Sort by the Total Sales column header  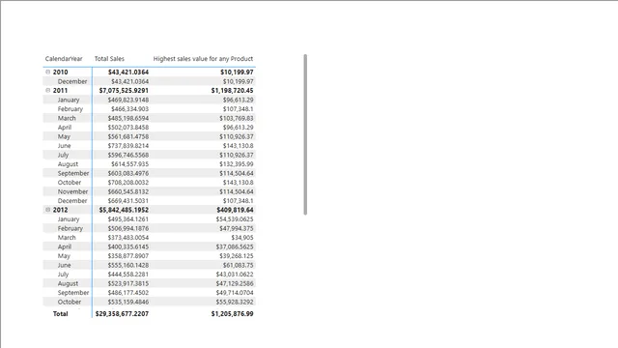tap(109, 59)
